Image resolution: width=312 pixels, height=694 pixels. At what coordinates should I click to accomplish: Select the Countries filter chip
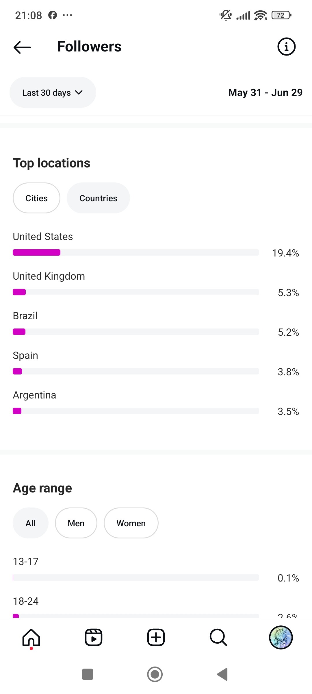(98, 198)
